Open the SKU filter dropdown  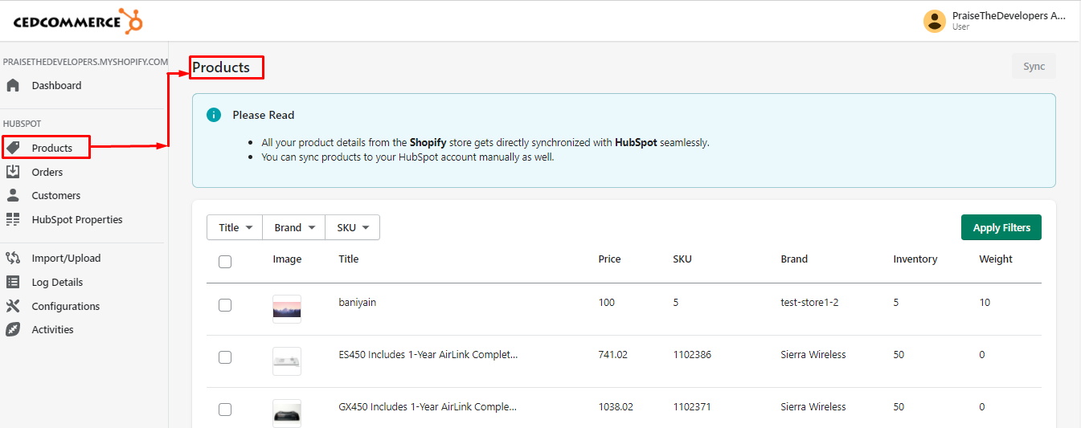point(352,227)
